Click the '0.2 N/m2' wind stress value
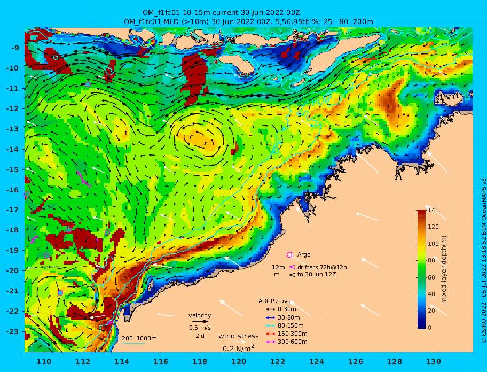Viewport: 487px width, 372px height. coord(239,348)
